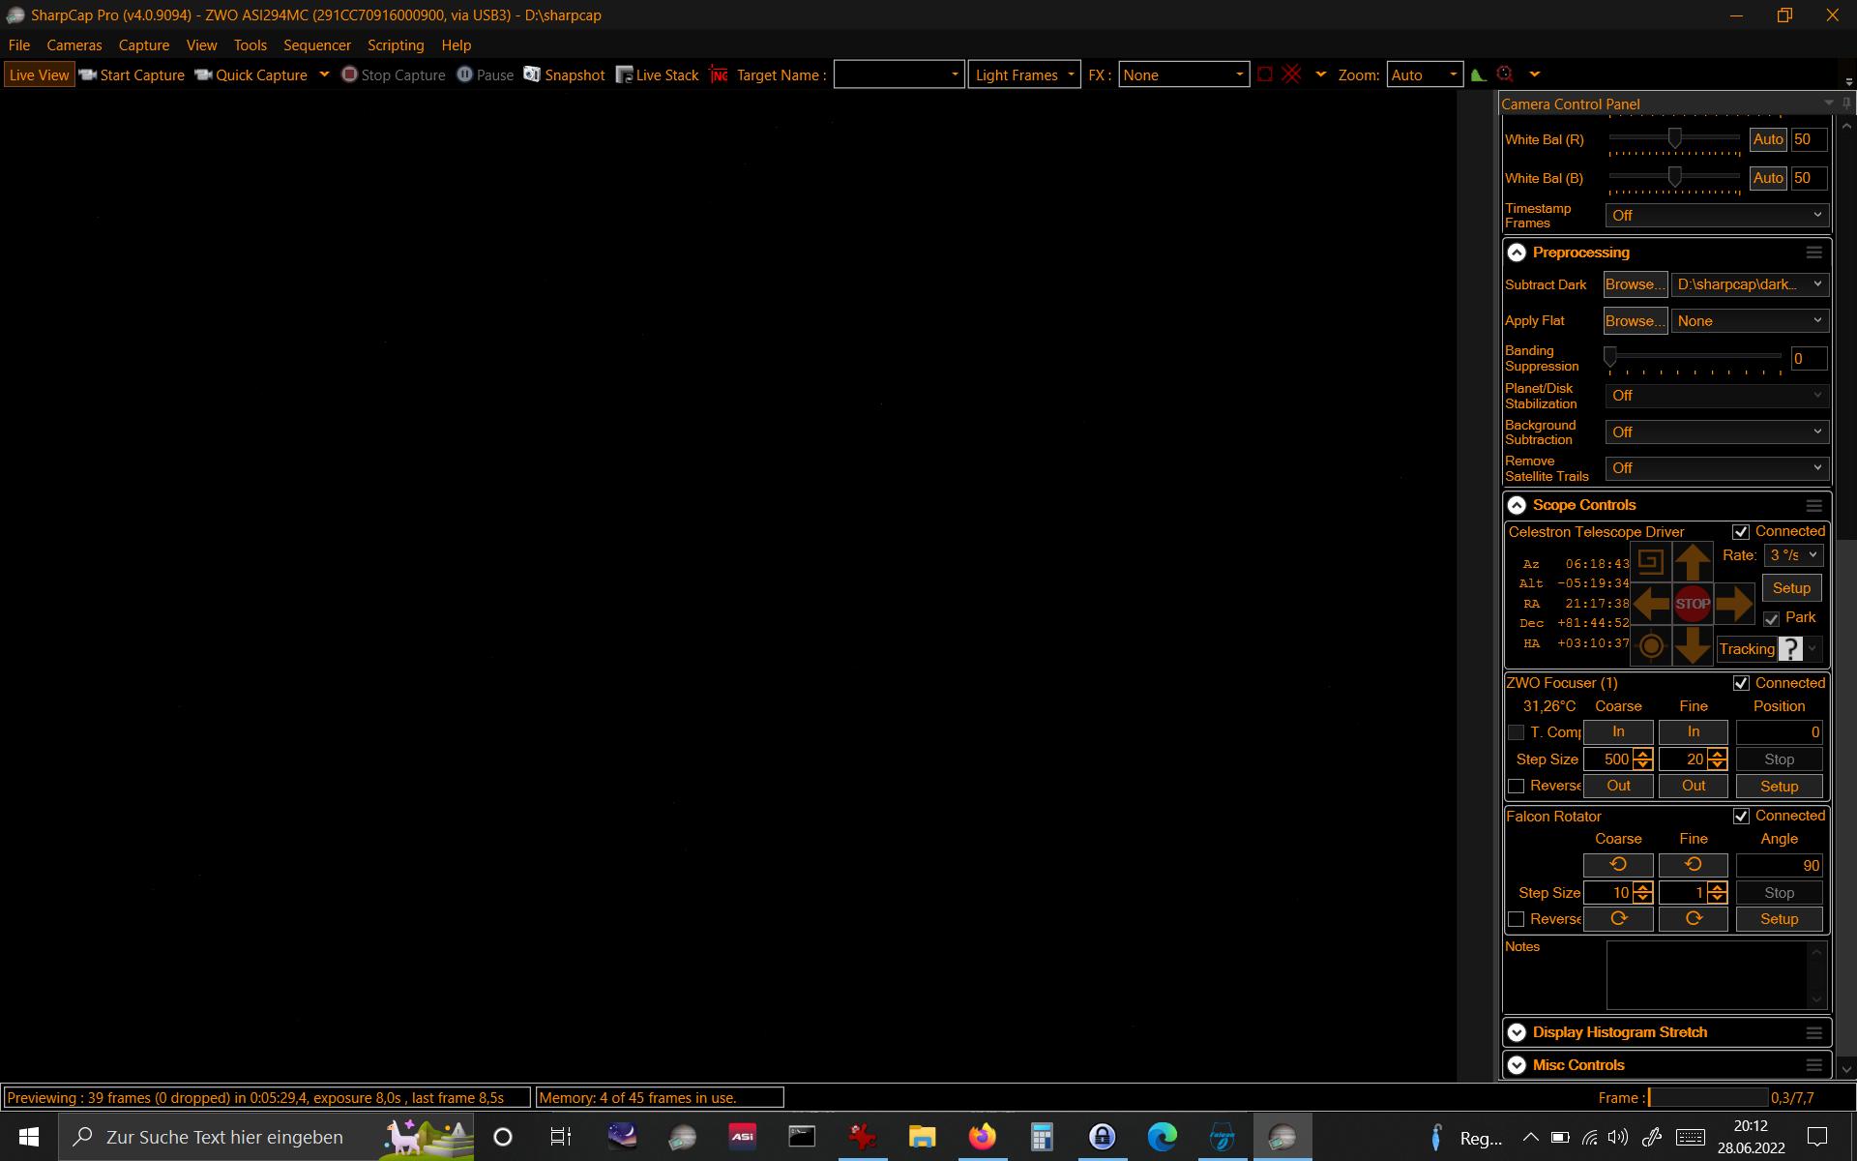Viewport: 1857px width, 1161px height.
Task: Uncheck Connected for ZWO Focuser
Action: 1741,683
